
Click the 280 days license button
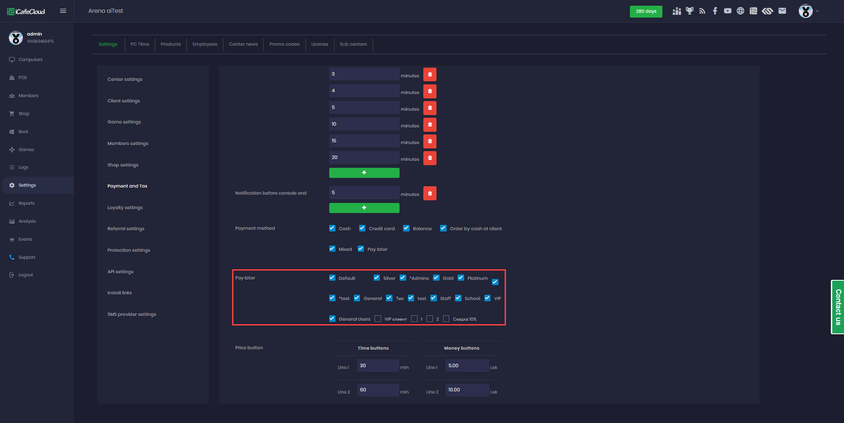point(646,11)
